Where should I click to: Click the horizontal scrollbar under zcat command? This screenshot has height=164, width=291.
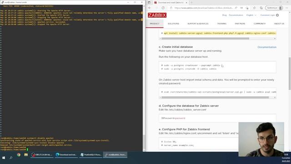pyautogui.click(x=215, y=97)
